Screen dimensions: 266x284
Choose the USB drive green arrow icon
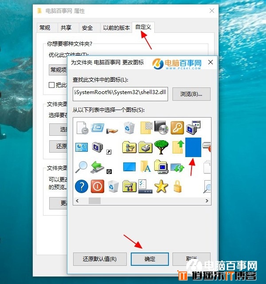pos(98,167)
